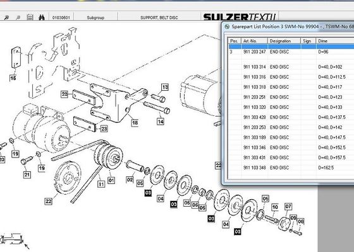Select article number 911 103 346
This screenshot has width=354, height=252.
[254, 147]
